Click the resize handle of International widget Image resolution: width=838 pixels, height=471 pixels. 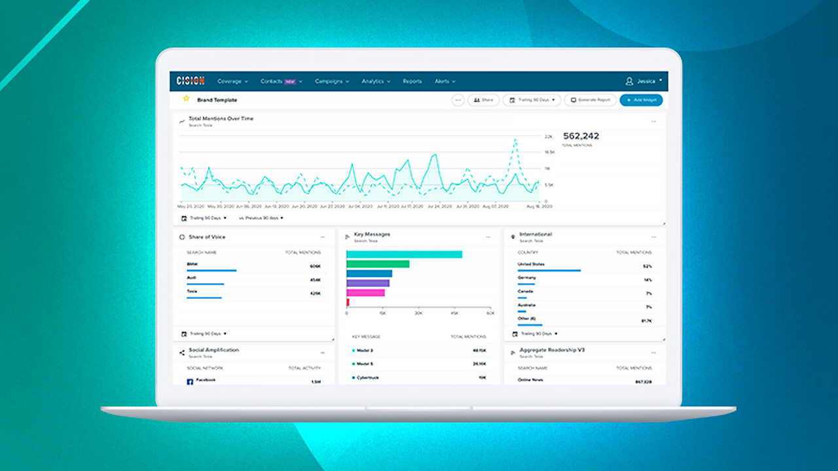pyautogui.click(x=664, y=340)
